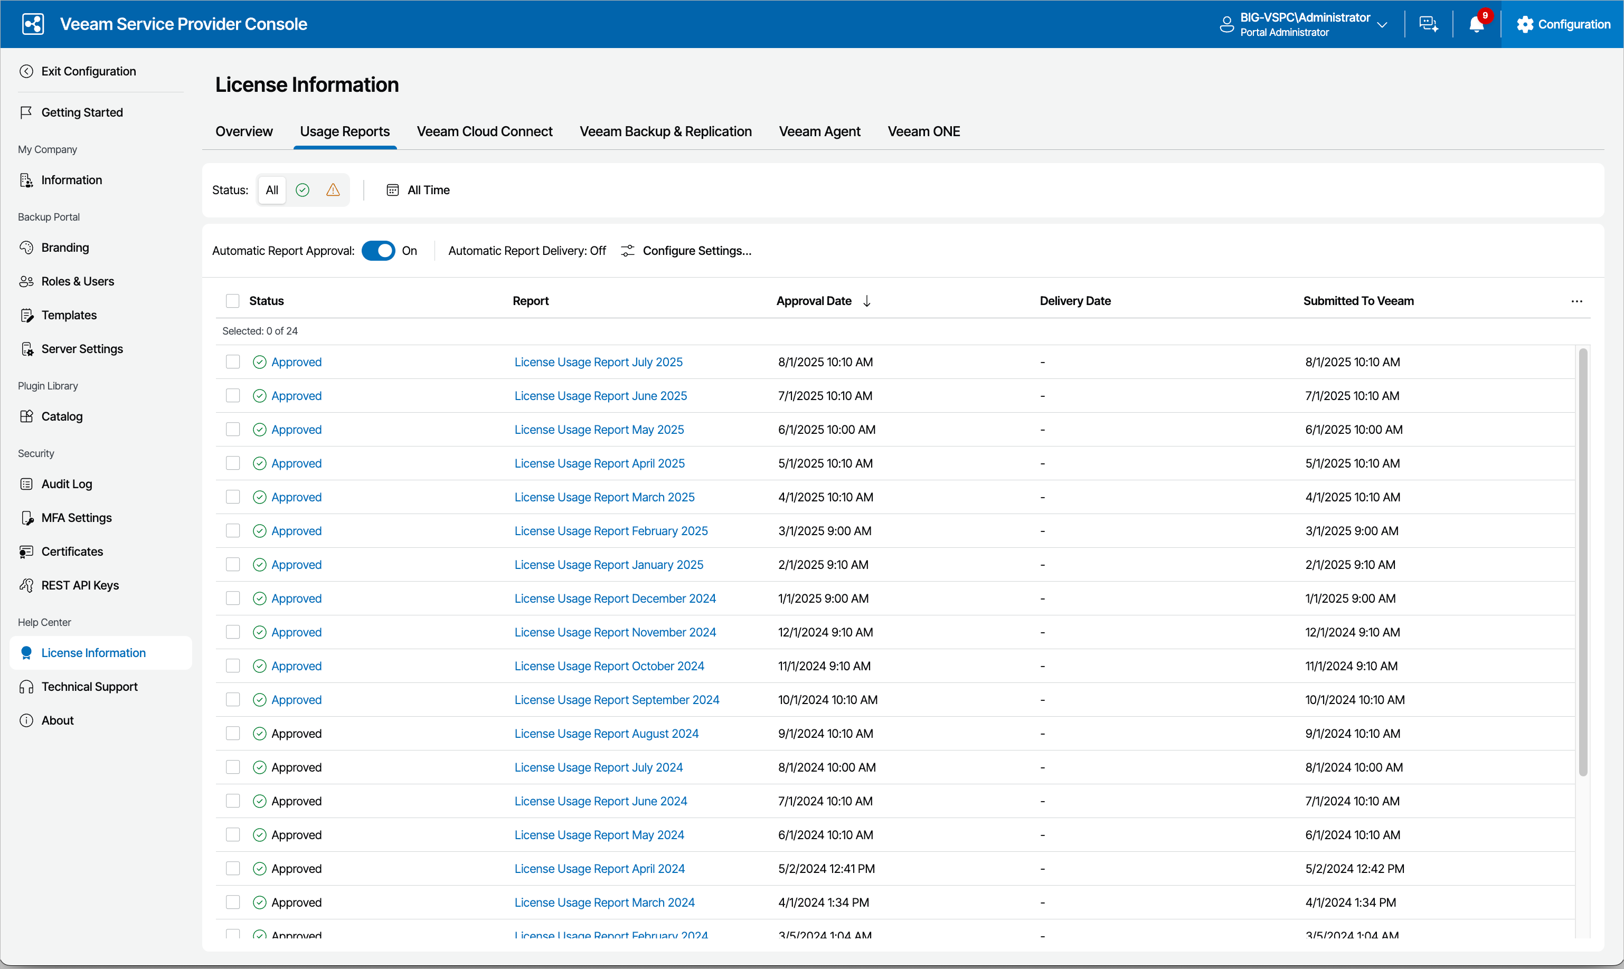This screenshot has height=969, width=1624.
Task: Click the Status column header
Action: (267, 301)
